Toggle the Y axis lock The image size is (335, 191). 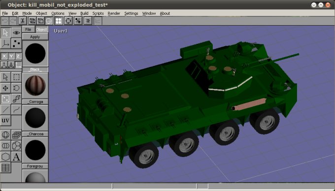[x=11, y=56]
